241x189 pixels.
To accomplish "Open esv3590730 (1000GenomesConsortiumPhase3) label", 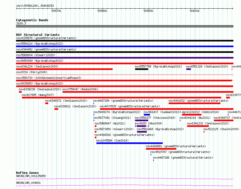I will point(49,78).
